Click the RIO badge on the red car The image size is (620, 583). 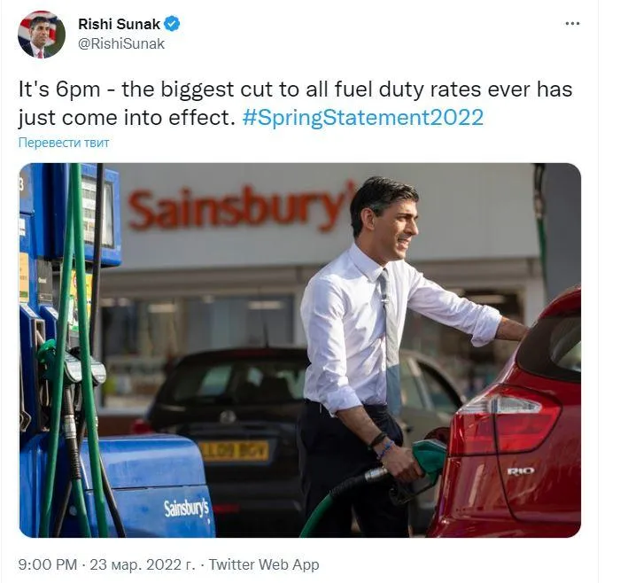521,470
